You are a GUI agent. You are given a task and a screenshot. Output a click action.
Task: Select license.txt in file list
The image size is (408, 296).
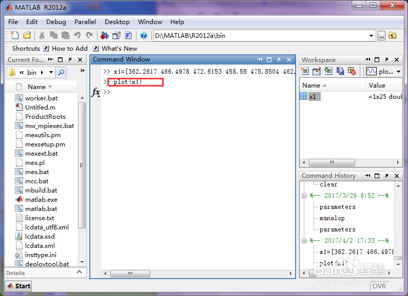click(40, 218)
